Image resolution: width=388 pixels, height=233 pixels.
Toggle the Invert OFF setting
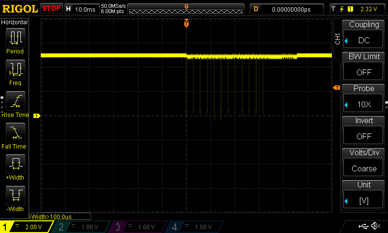[x=364, y=136]
